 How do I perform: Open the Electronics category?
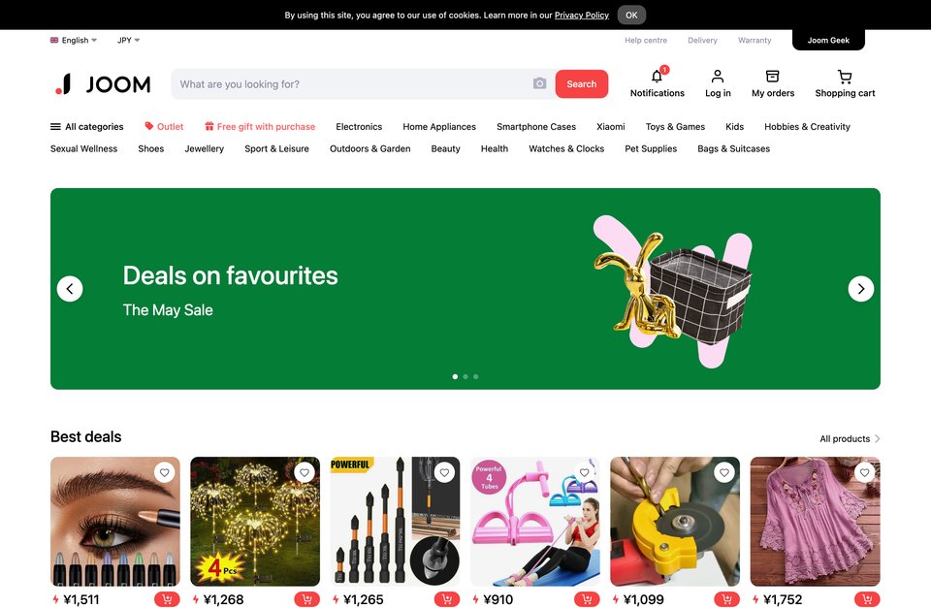click(x=359, y=126)
